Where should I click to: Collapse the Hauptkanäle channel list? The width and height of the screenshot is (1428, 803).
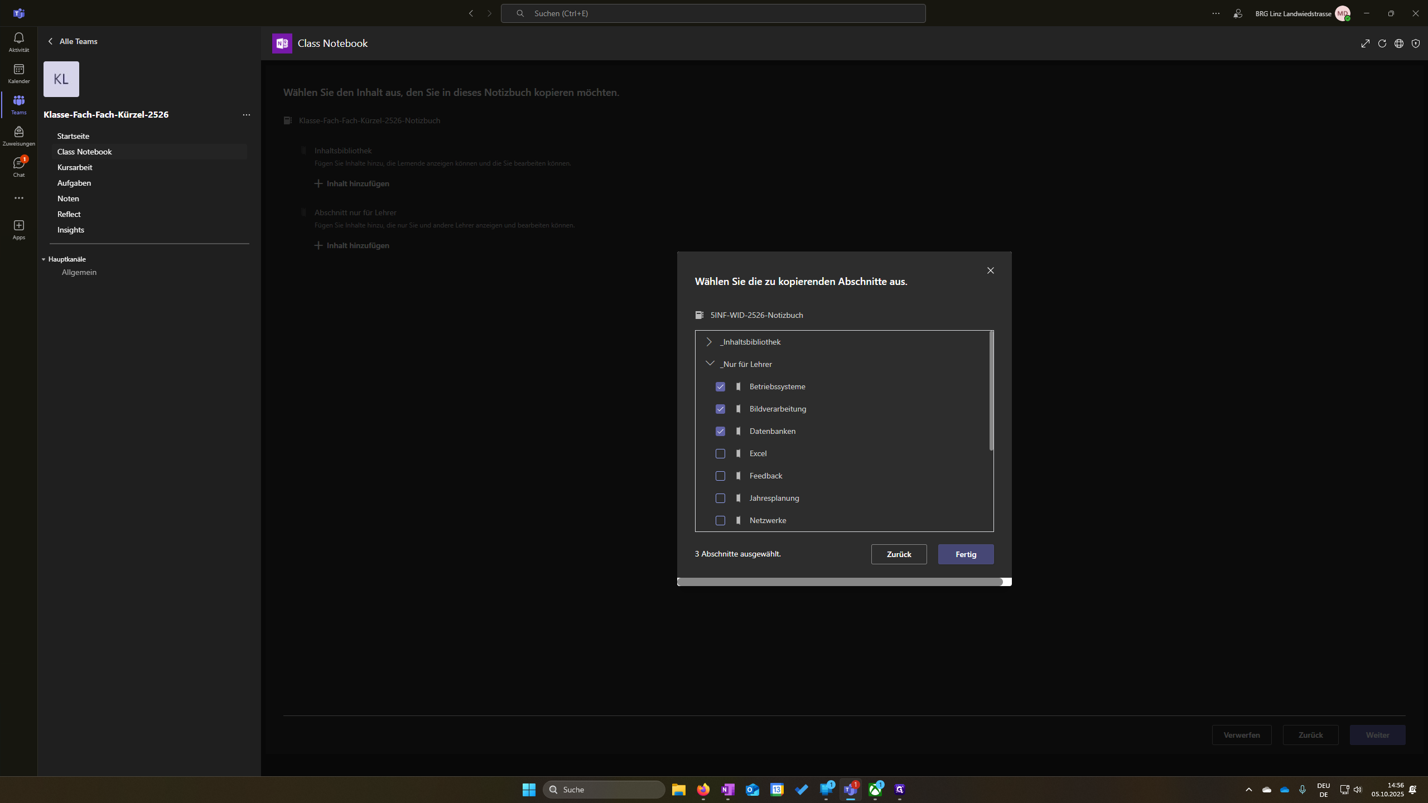pyautogui.click(x=44, y=259)
